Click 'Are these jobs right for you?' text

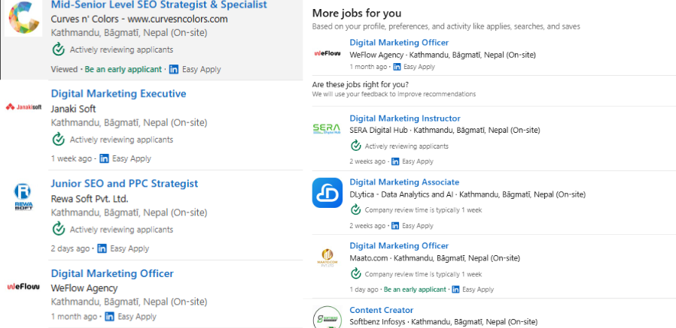(361, 84)
